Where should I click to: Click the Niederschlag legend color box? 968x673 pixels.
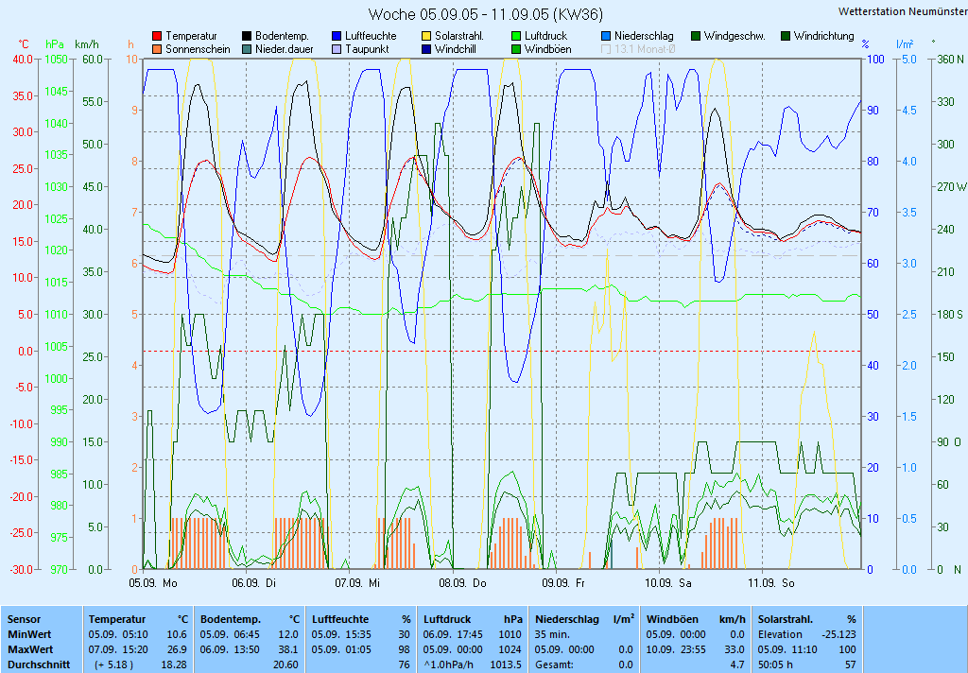606,37
